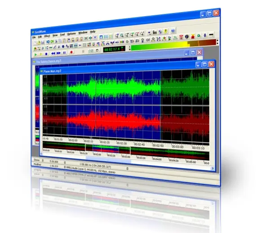The width and height of the screenshot is (261, 233).
Task: Click the green Redo arrow icon
Action: point(52,41)
